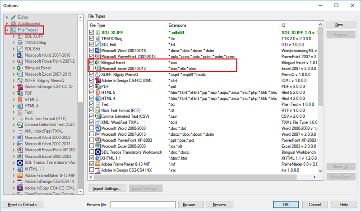361x212 pixels.
Task: Enable Microsoft PowerPoint XP-2003 checkbox
Action: [92, 140]
